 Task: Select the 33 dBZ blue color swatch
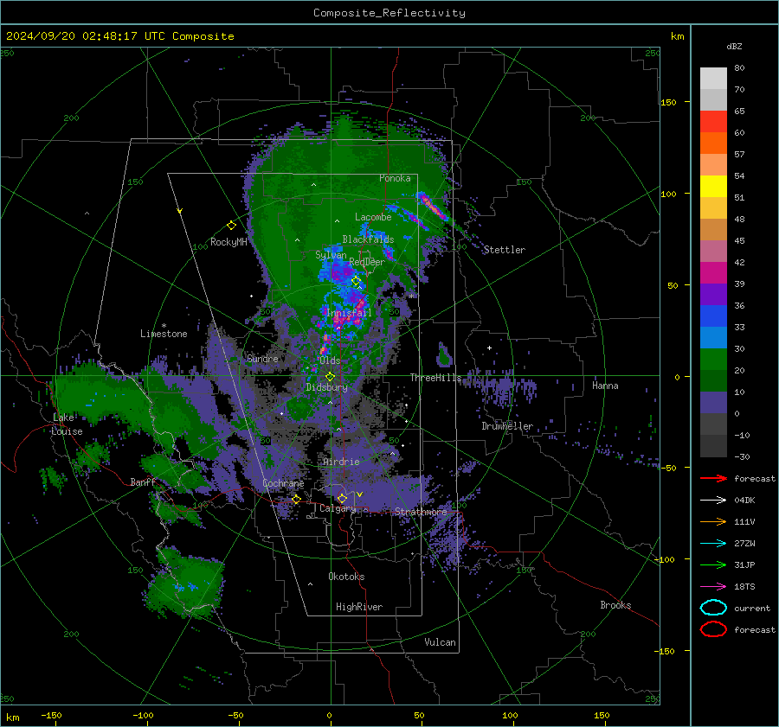click(713, 337)
